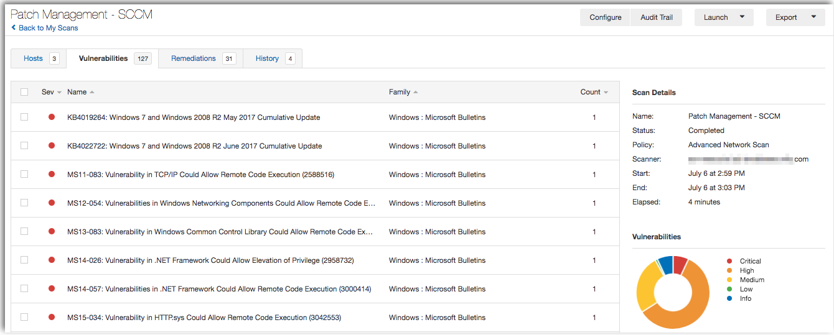Click the Medium legend color swatch
Viewport: 834px width, 335px height.
pos(729,280)
